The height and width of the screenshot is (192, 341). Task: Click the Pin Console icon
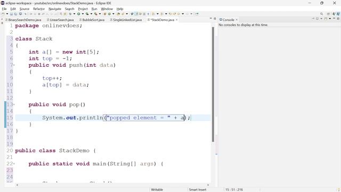pos(313,19)
